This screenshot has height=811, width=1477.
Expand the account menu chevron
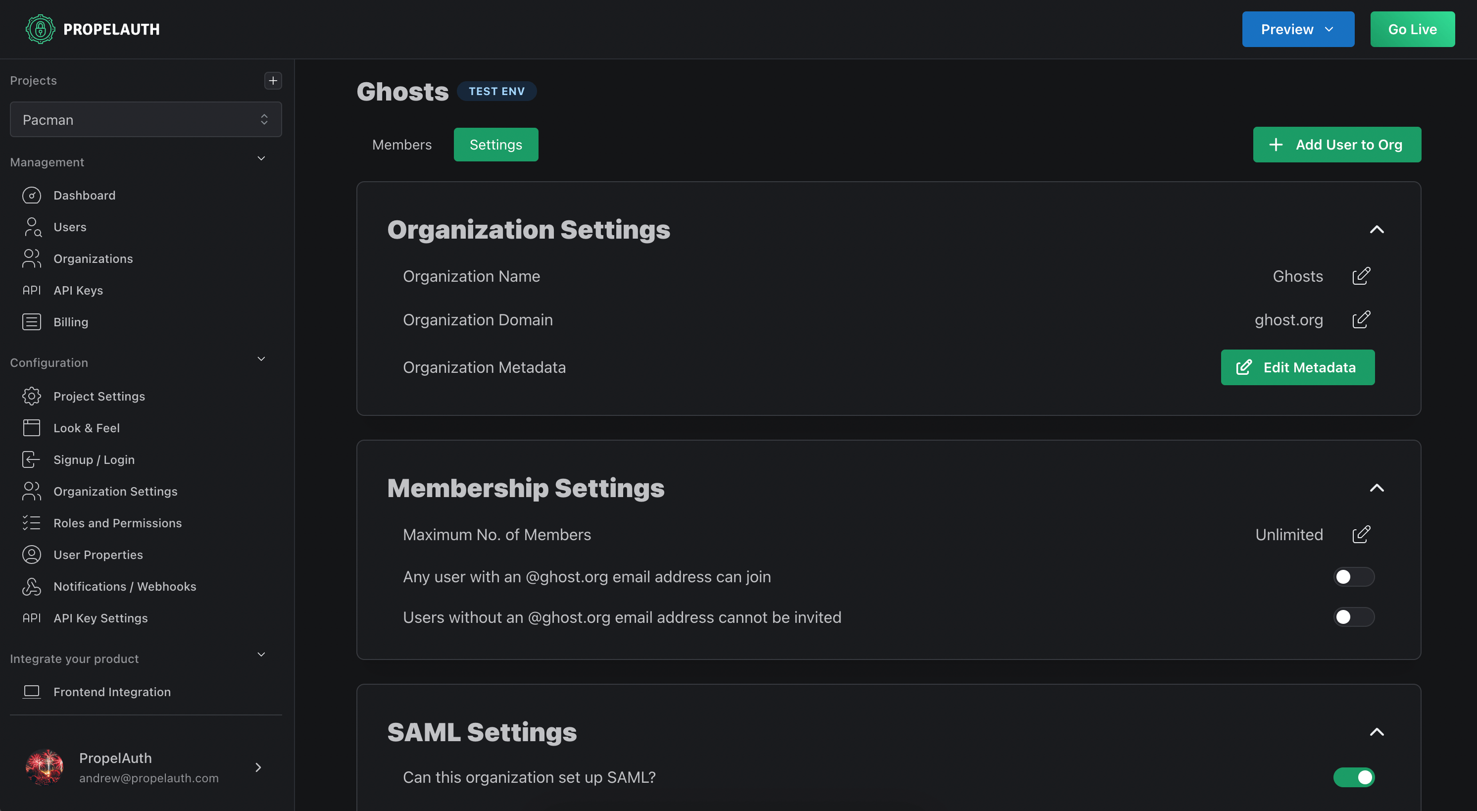(x=258, y=767)
